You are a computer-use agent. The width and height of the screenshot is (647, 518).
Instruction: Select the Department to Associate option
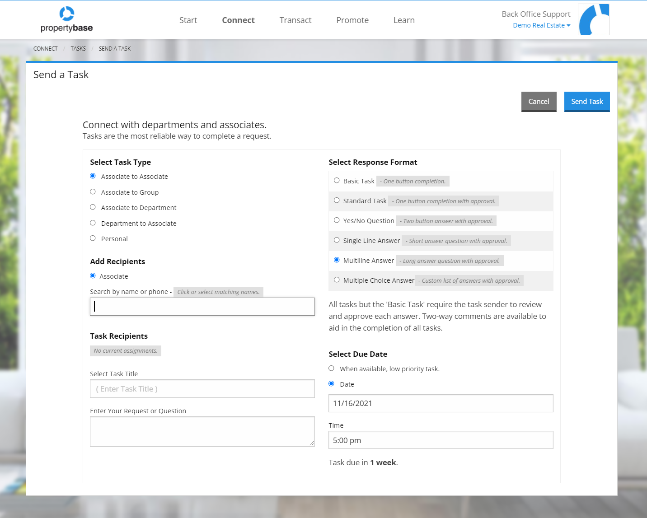coord(93,223)
